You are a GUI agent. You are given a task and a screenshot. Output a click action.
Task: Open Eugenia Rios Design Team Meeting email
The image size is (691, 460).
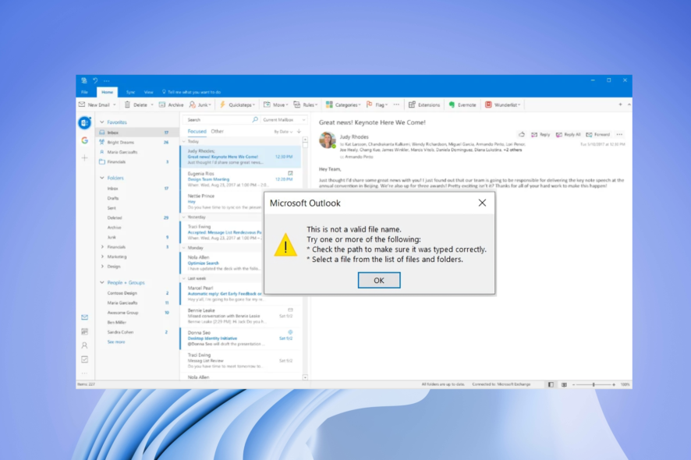[x=241, y=179]
